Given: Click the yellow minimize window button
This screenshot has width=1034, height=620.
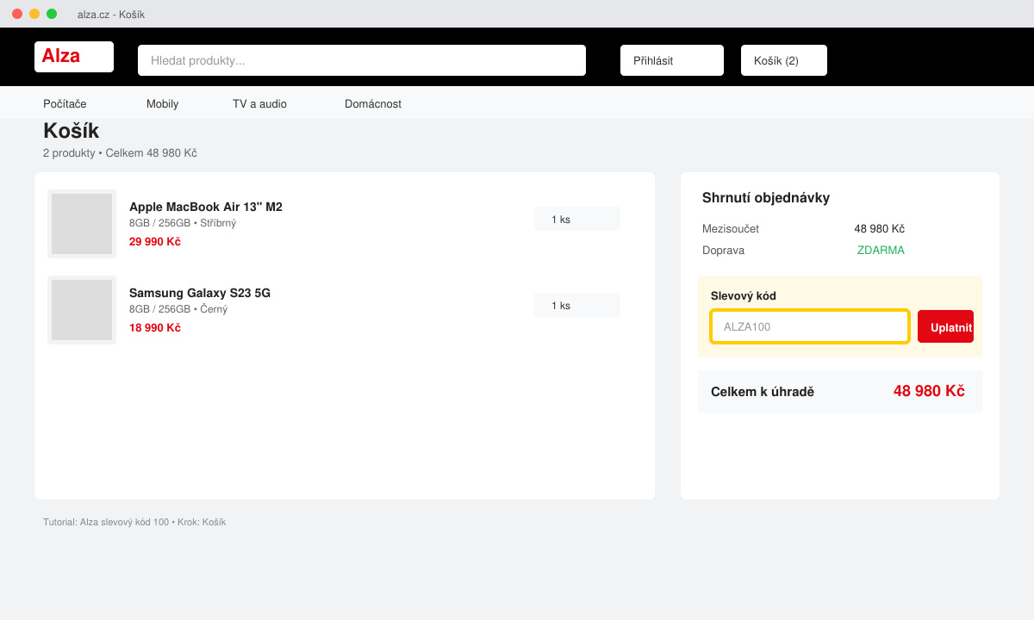Looking at the screenshot, I should pyautogui.click(x=34, y=14).
